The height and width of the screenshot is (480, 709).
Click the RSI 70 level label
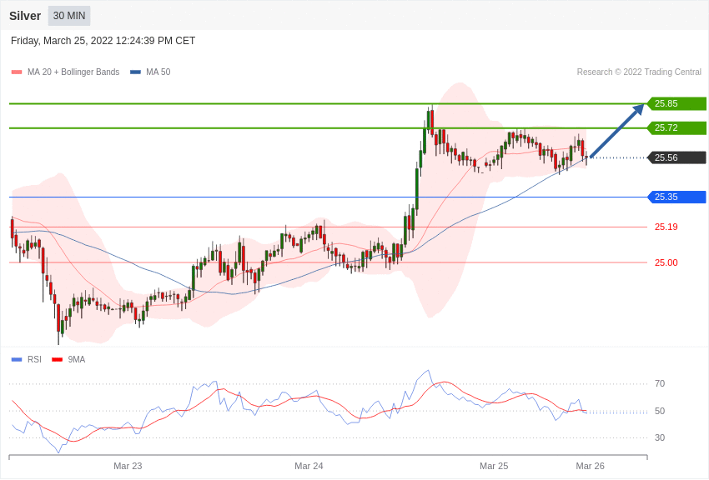(x=660, y=384)
